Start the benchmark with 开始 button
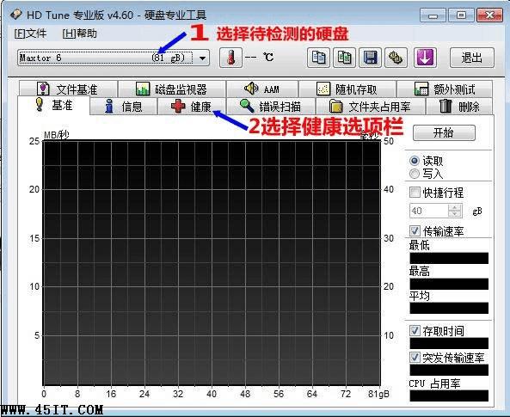 [444, 132]
